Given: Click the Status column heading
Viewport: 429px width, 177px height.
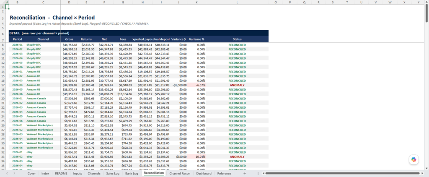Looking at the screenshot, I should click(x=237, y=39).
